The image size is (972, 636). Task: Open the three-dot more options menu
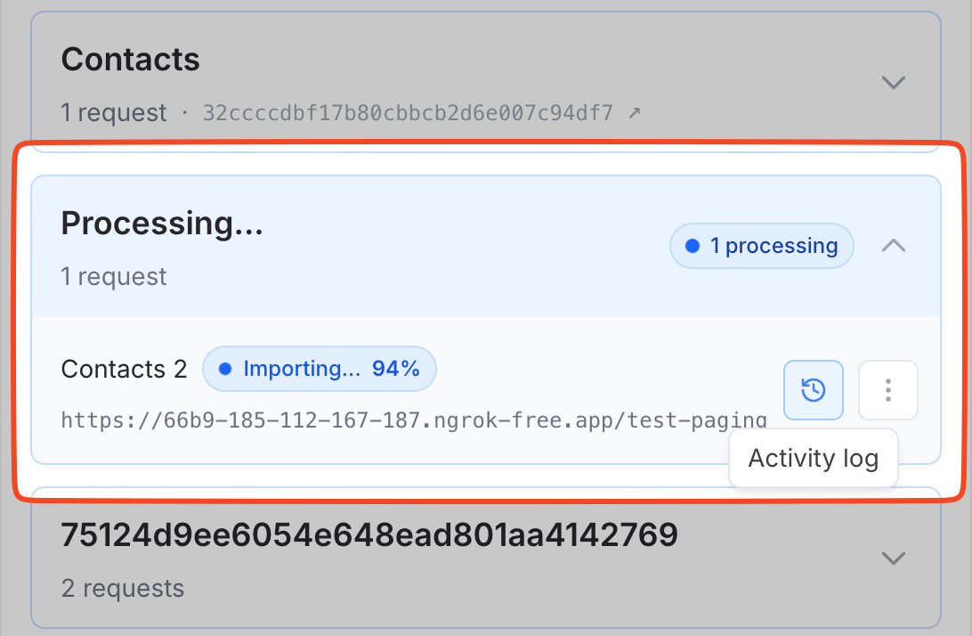pos(887,390)
